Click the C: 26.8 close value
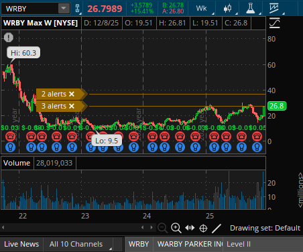Viewport: 303px width, 252px height. click(x=236, y=23)
